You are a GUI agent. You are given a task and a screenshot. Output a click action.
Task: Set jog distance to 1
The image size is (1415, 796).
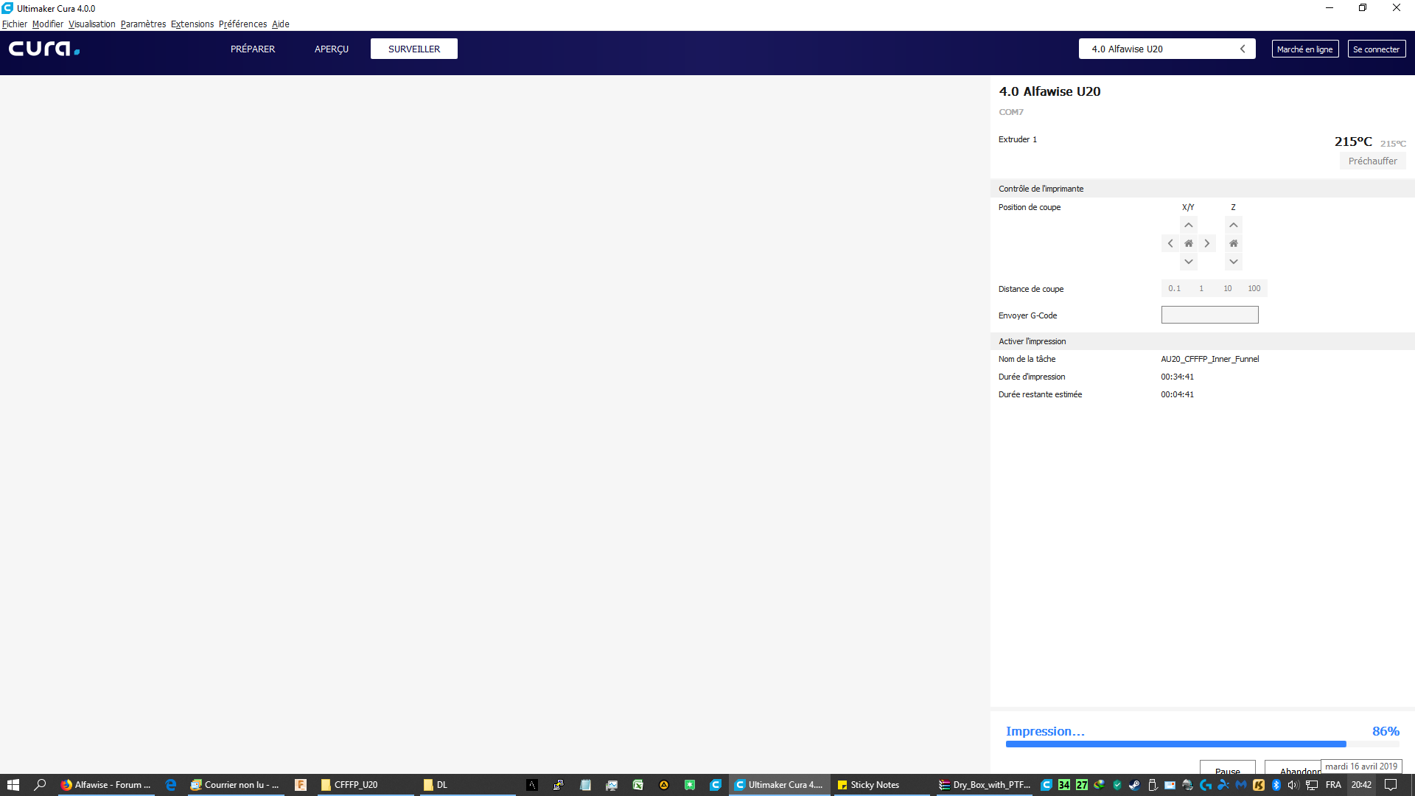(x=1201, y=288)
